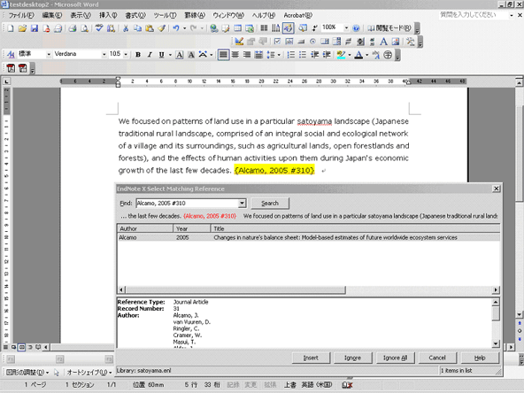Click the bulleted list icon
This screenshot has height=393, width=524.
[x=303, y=55]
